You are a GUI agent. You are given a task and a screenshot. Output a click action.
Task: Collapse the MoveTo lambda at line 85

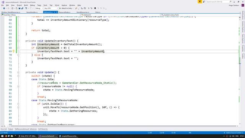18,107
